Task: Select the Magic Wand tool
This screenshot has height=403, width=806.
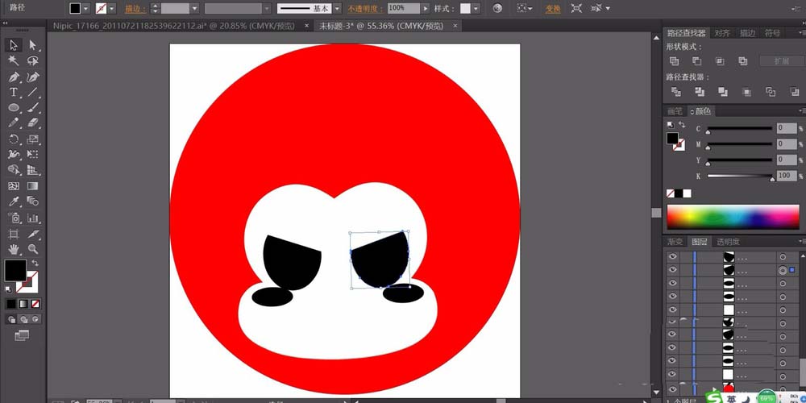Action: click(14, 61)
